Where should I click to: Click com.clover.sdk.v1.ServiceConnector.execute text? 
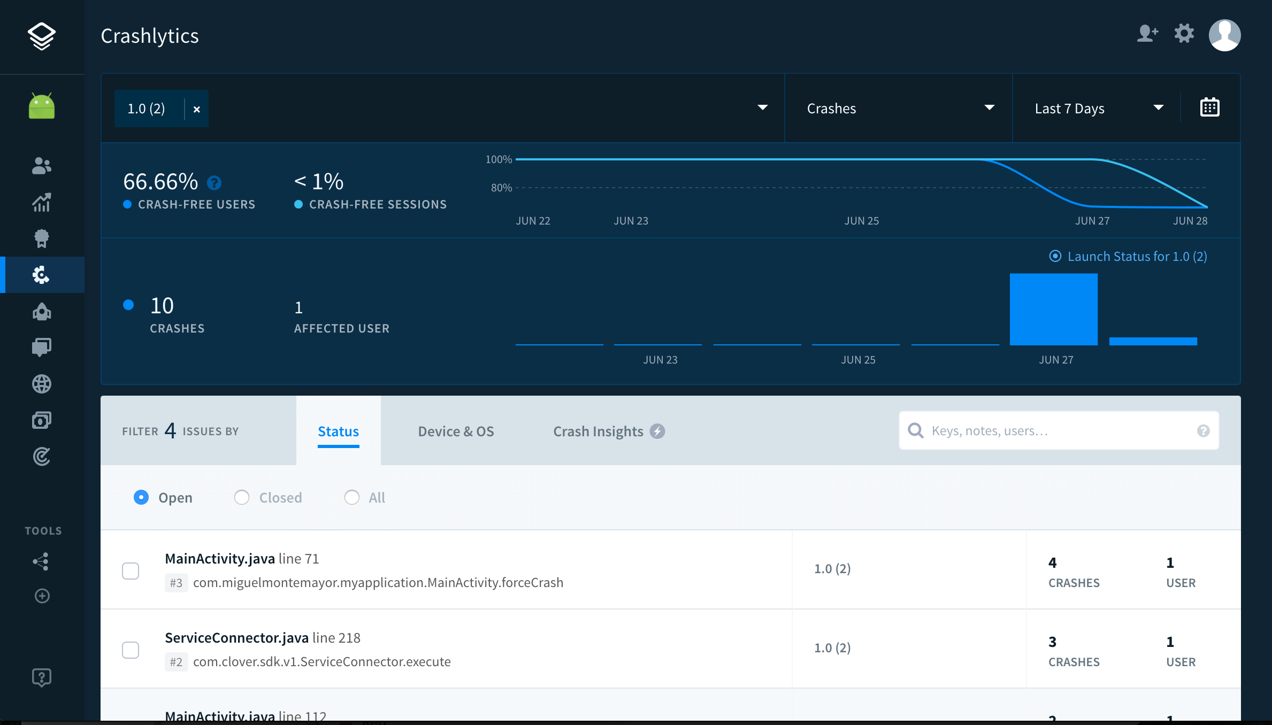pos(322,662)
